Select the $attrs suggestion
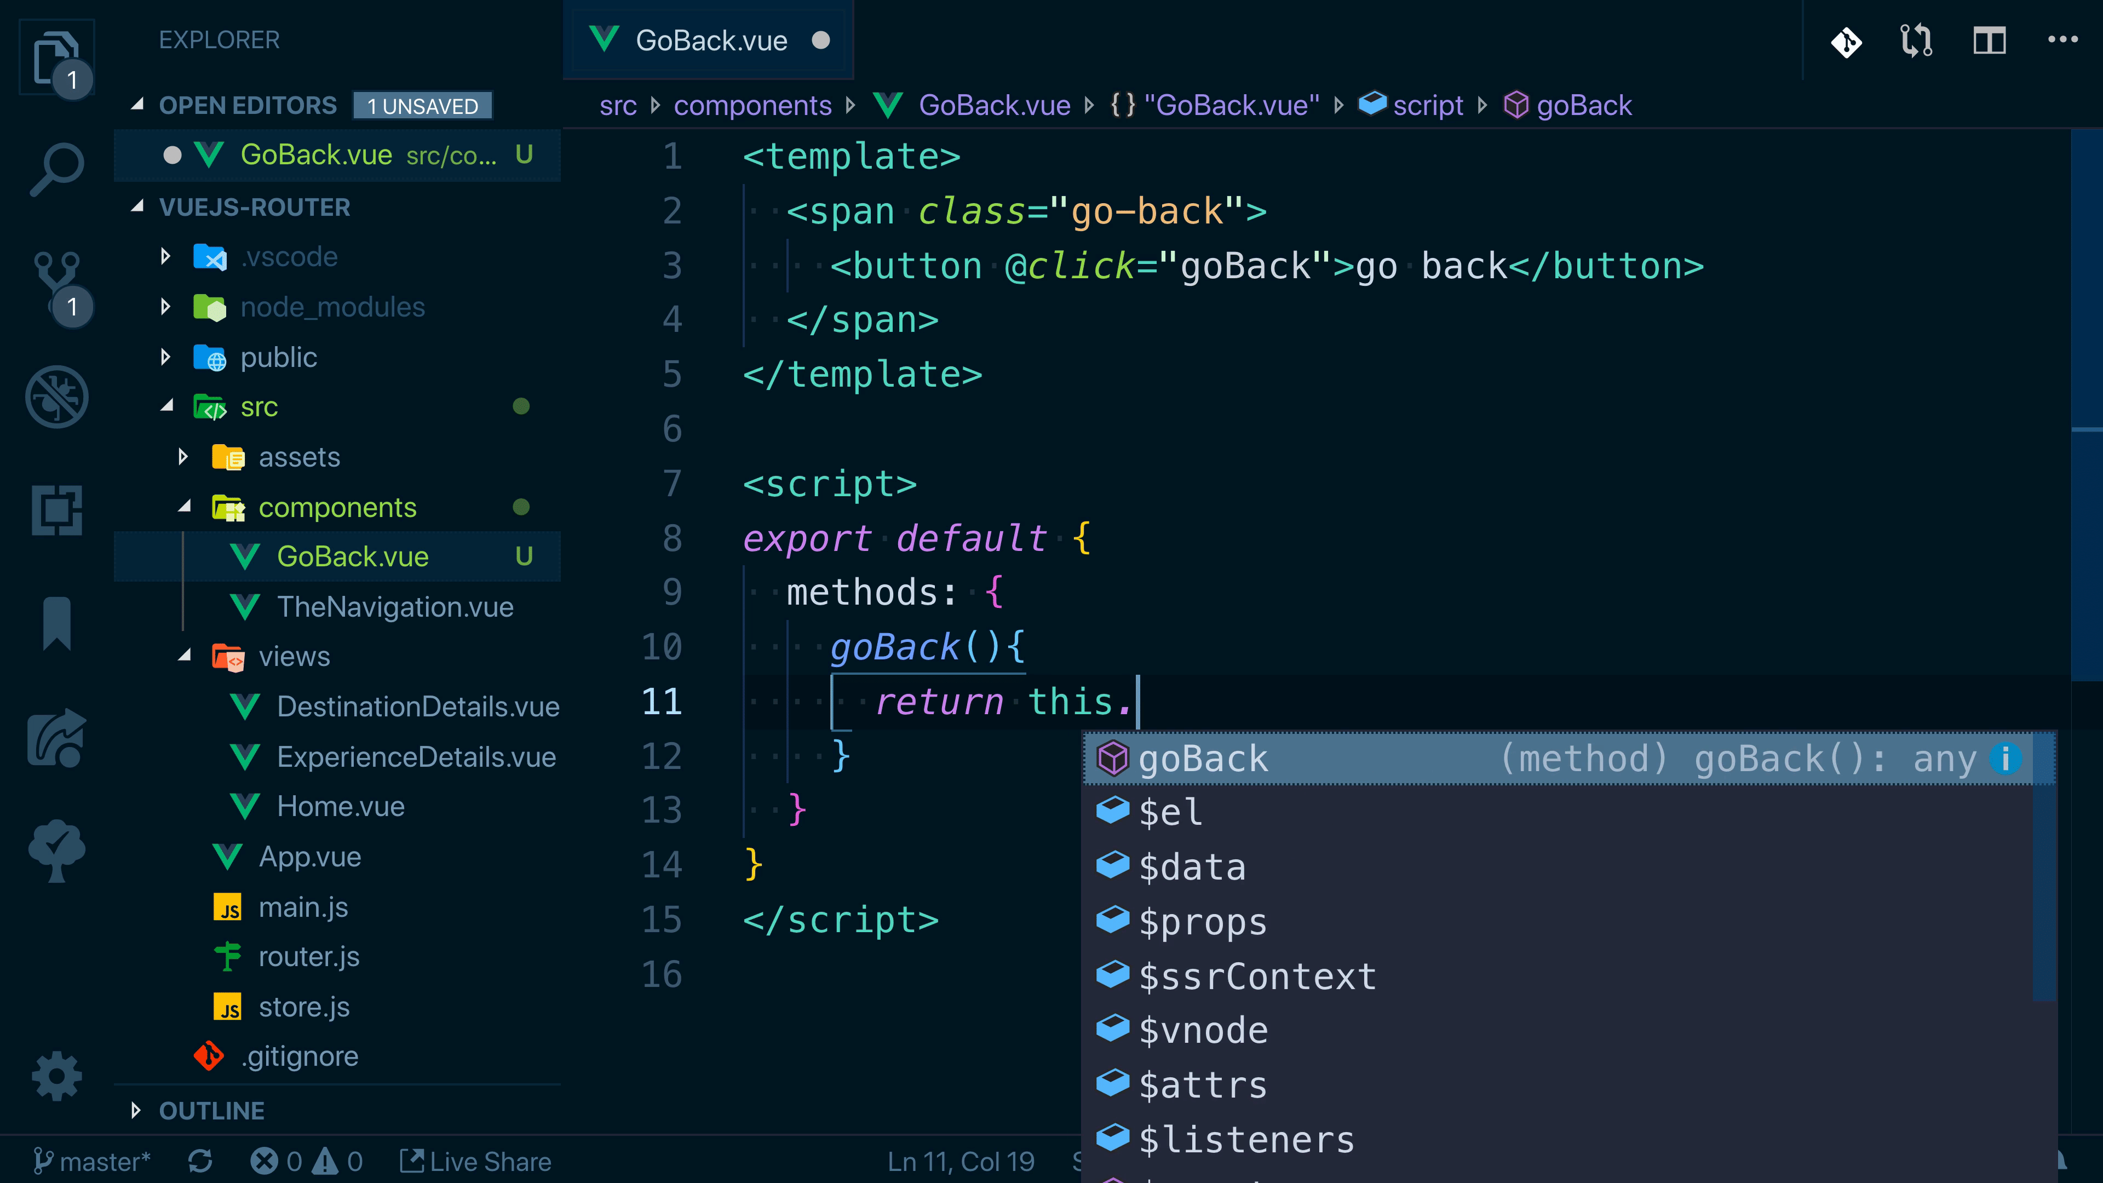The height and width of the screenshot is (1183, 2103). pyautogui.click(x=1557, y=1085)
